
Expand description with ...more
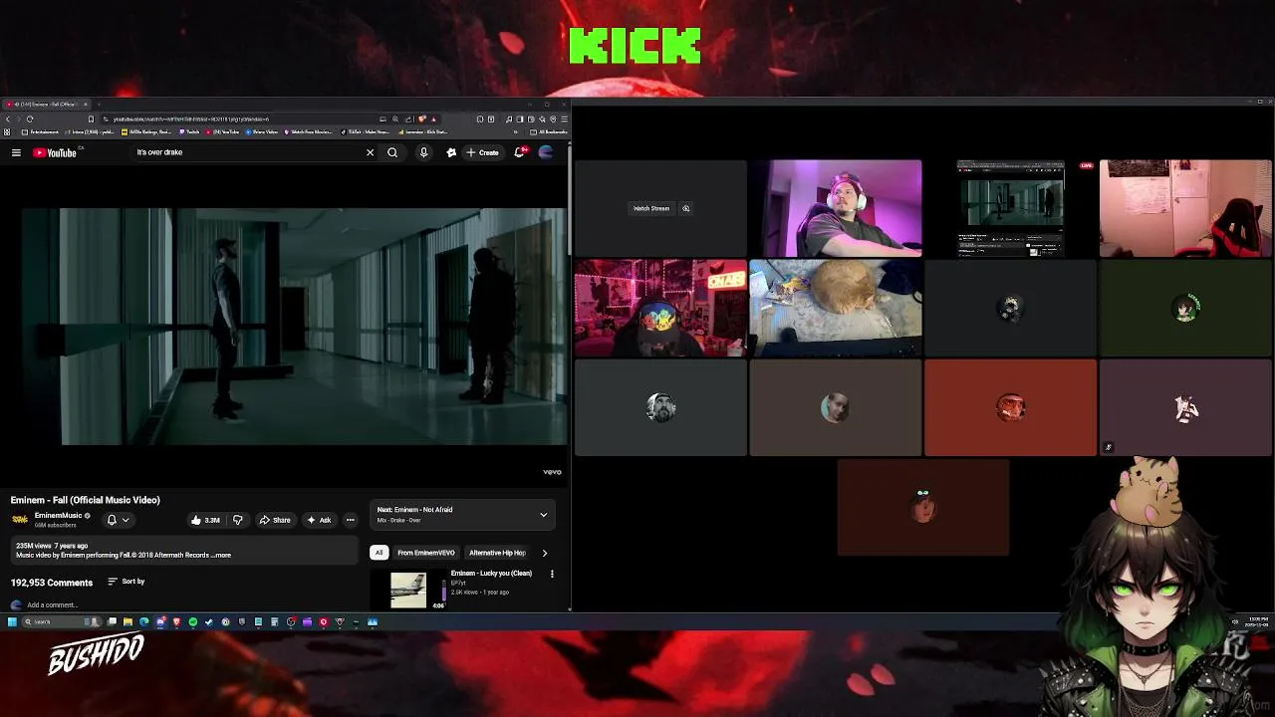tap(221, 555)
